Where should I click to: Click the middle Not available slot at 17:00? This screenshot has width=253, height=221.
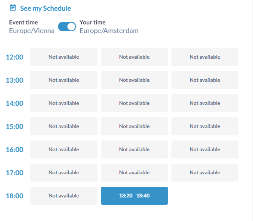coord(134,173)
